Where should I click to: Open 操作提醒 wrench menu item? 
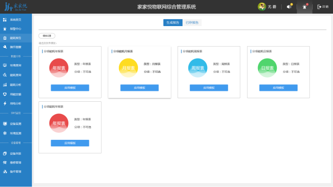click(x=15, y=47)
